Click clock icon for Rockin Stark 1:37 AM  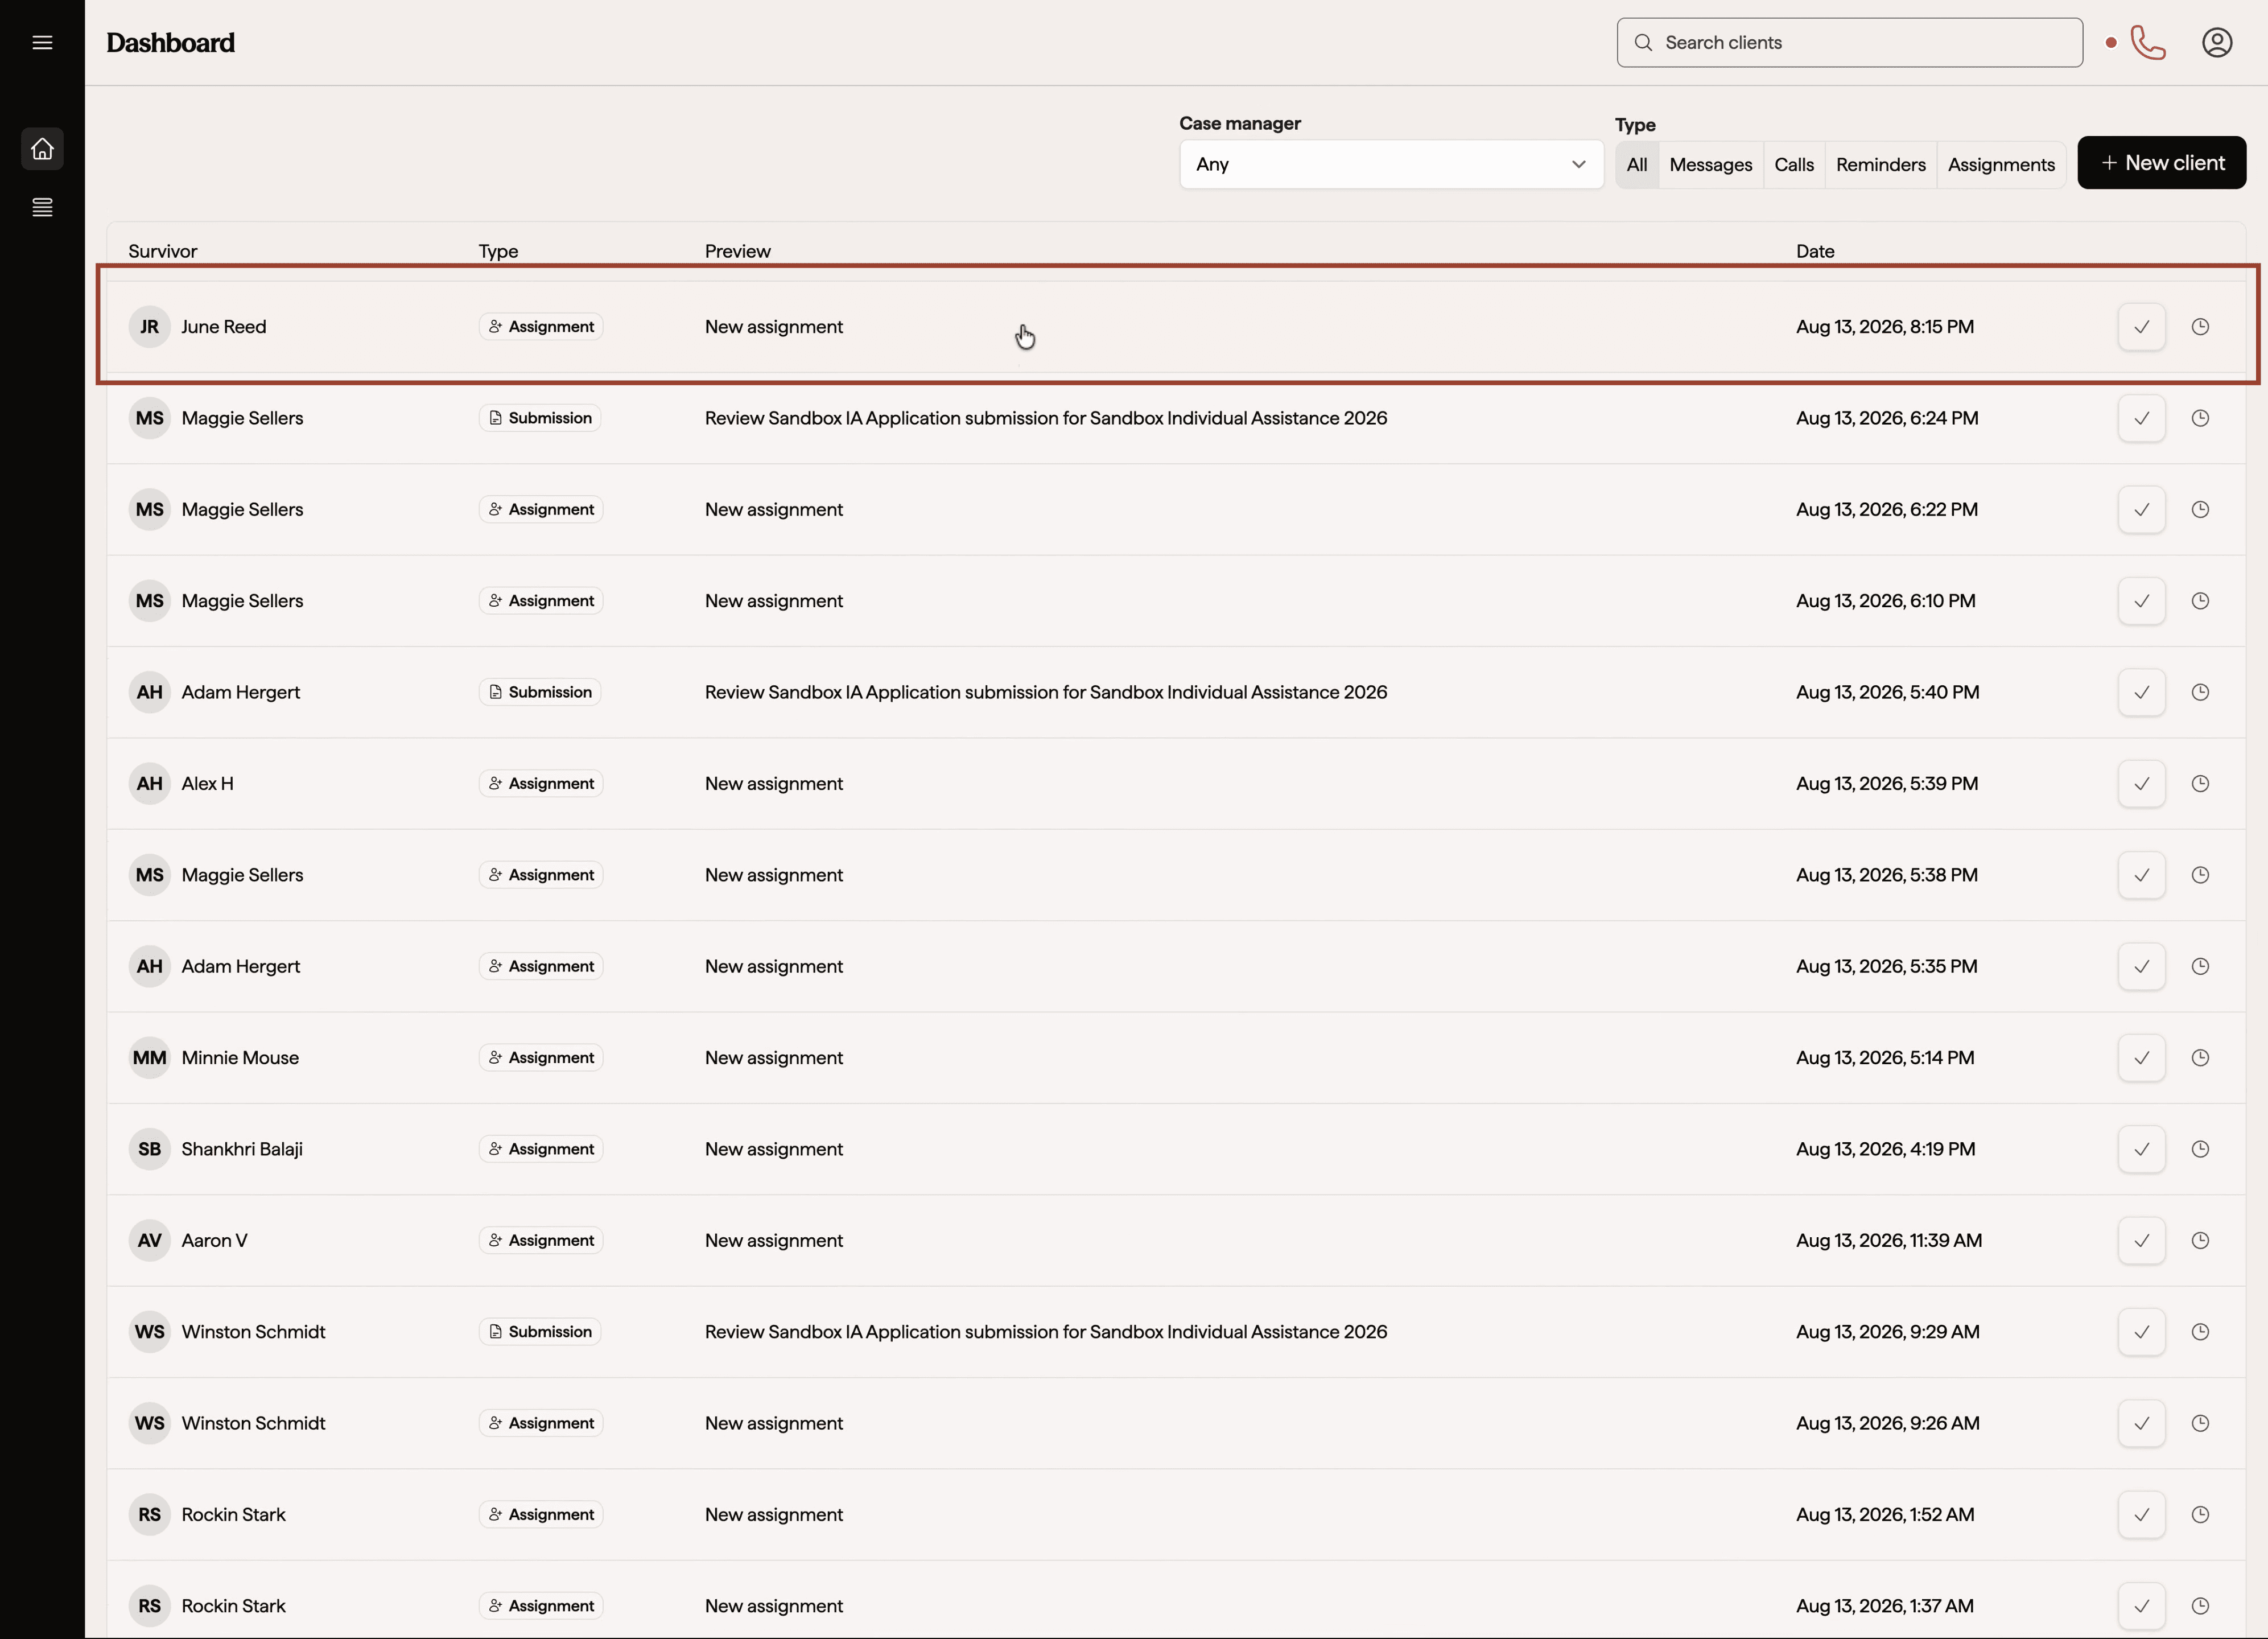[x=2200, y=1606]
